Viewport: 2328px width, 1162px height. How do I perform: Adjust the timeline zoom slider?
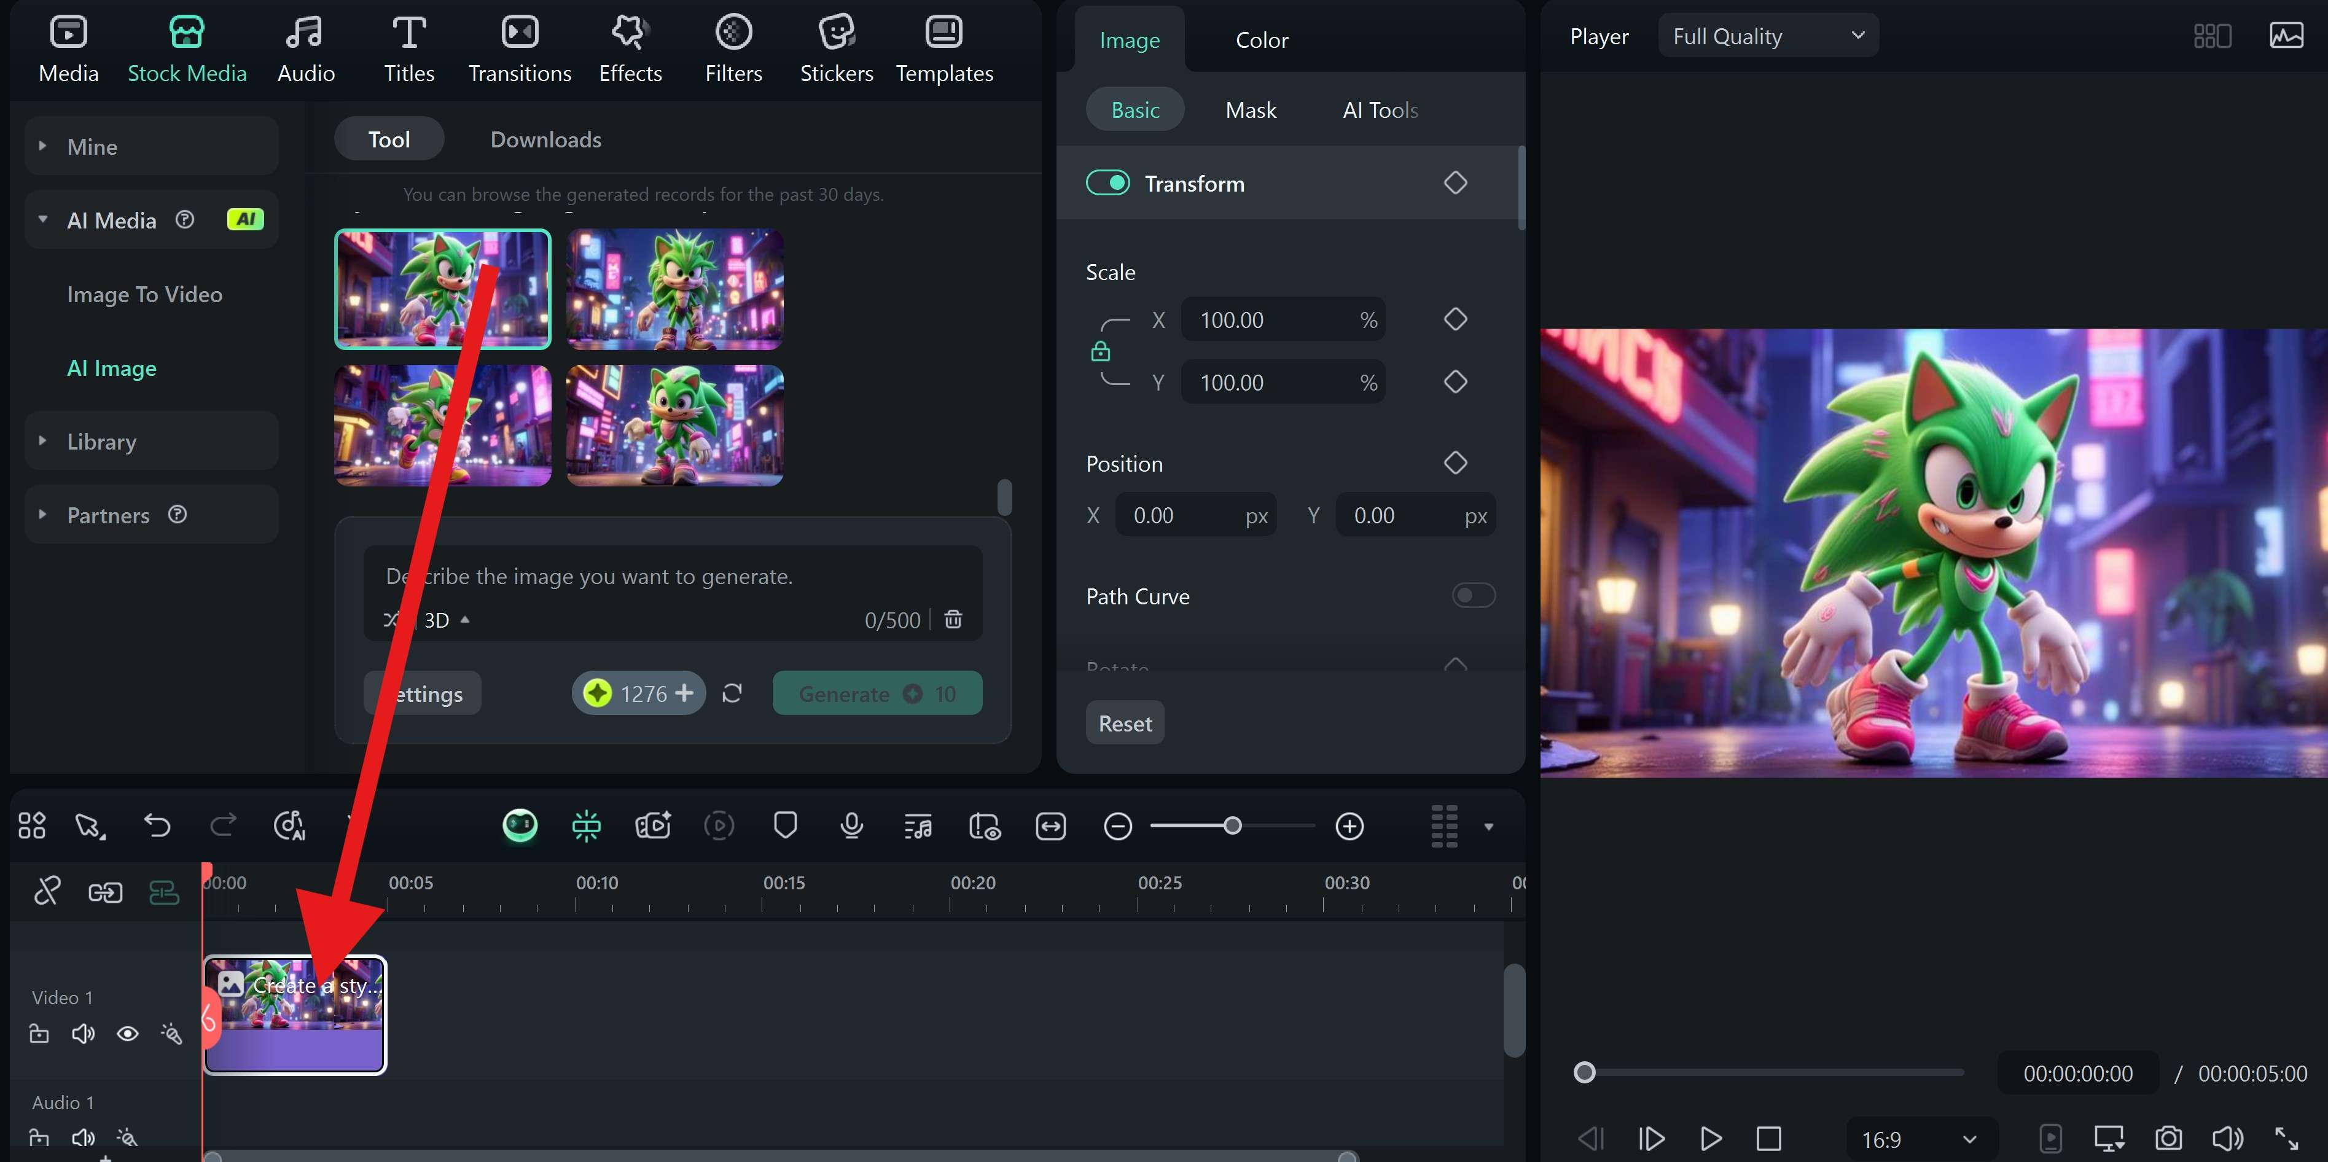(x=1233, y=825)
